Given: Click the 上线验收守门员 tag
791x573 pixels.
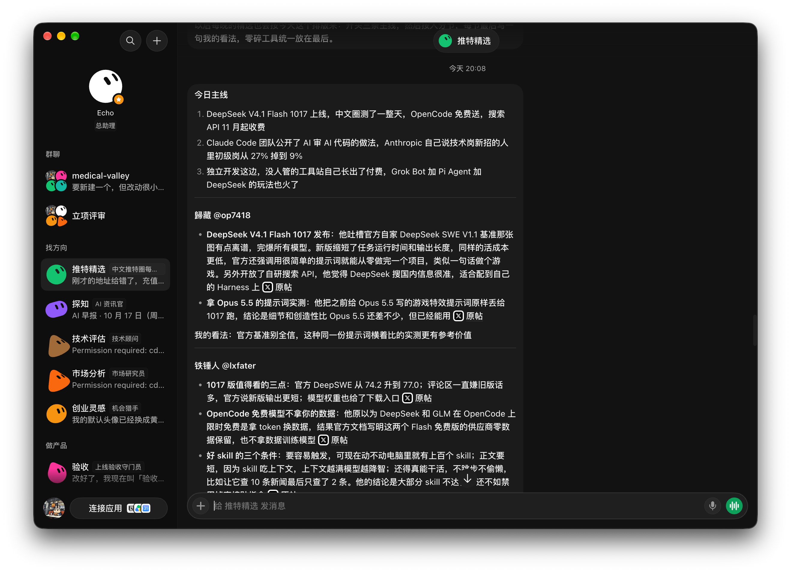Looking at the screenshot, I should point(118,467).
